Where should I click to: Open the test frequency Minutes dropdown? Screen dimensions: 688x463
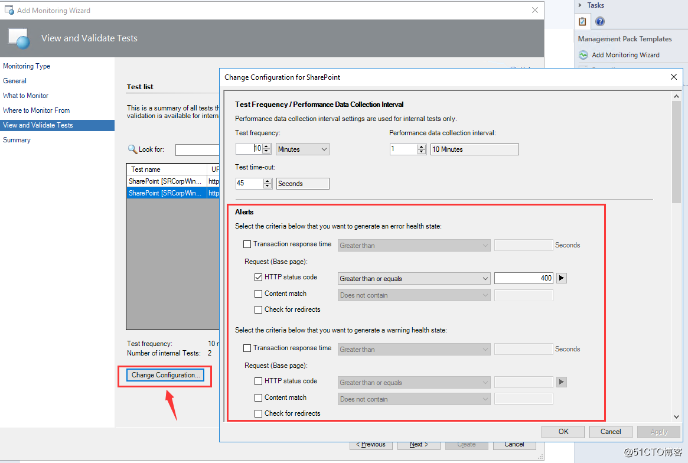[x=302, y=149]
